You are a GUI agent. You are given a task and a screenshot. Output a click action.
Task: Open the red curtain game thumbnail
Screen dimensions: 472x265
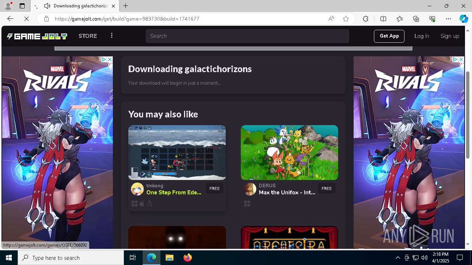pos(289,237)
